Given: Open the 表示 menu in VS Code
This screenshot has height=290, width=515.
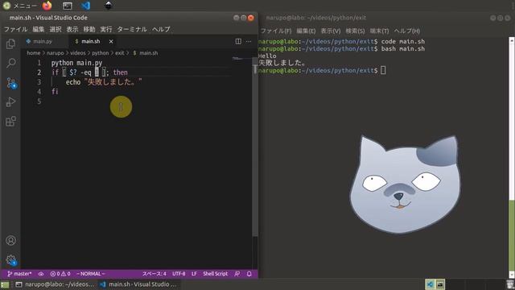Looking at the screenshot, I should coord(72,29).
